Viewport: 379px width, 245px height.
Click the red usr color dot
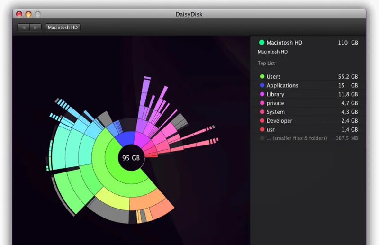pyautogui.click(x=262, y=130)
